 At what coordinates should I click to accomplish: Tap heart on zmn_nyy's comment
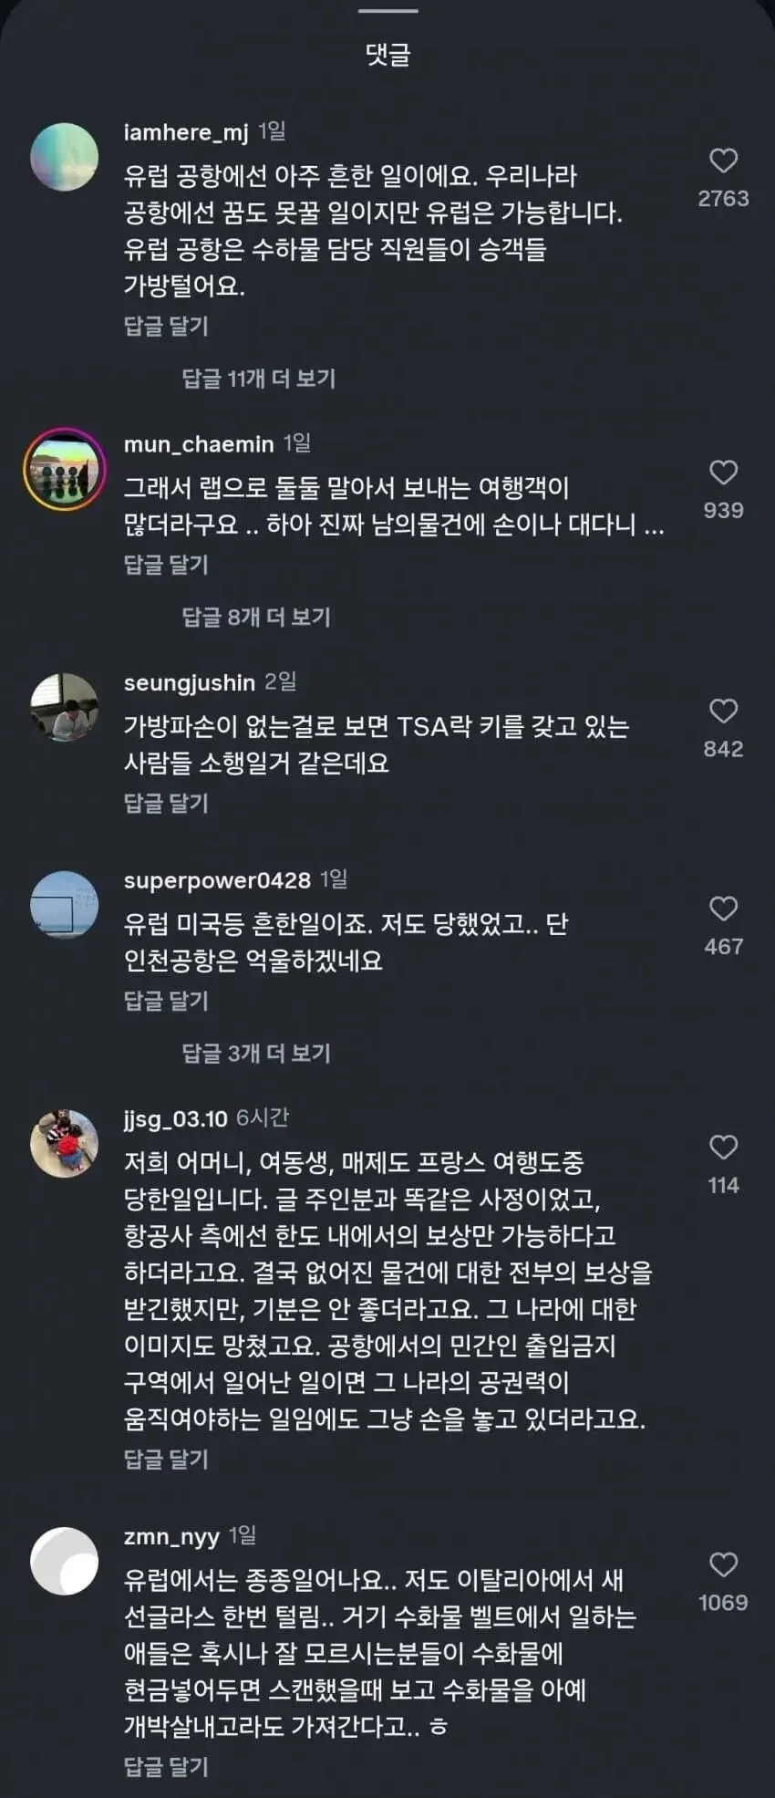[x=723, y=1565]
